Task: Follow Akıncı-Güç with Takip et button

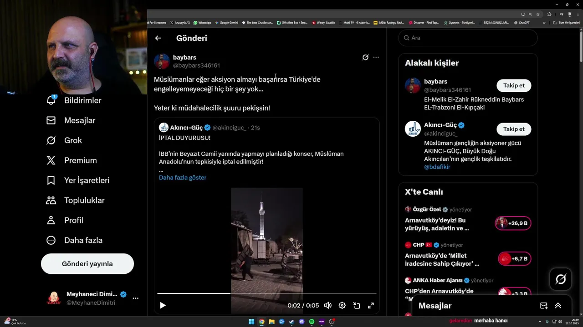Action: (x=514, y=129)
